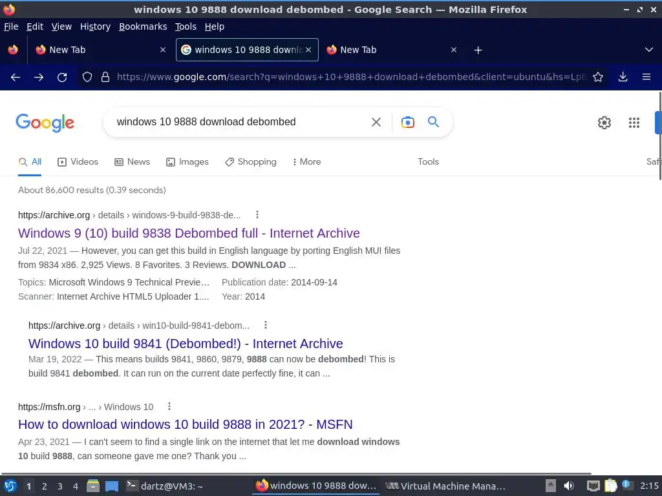This screenshot has width=662, height=496.
Task: Open the display tray icon
Action: [593, 486]
